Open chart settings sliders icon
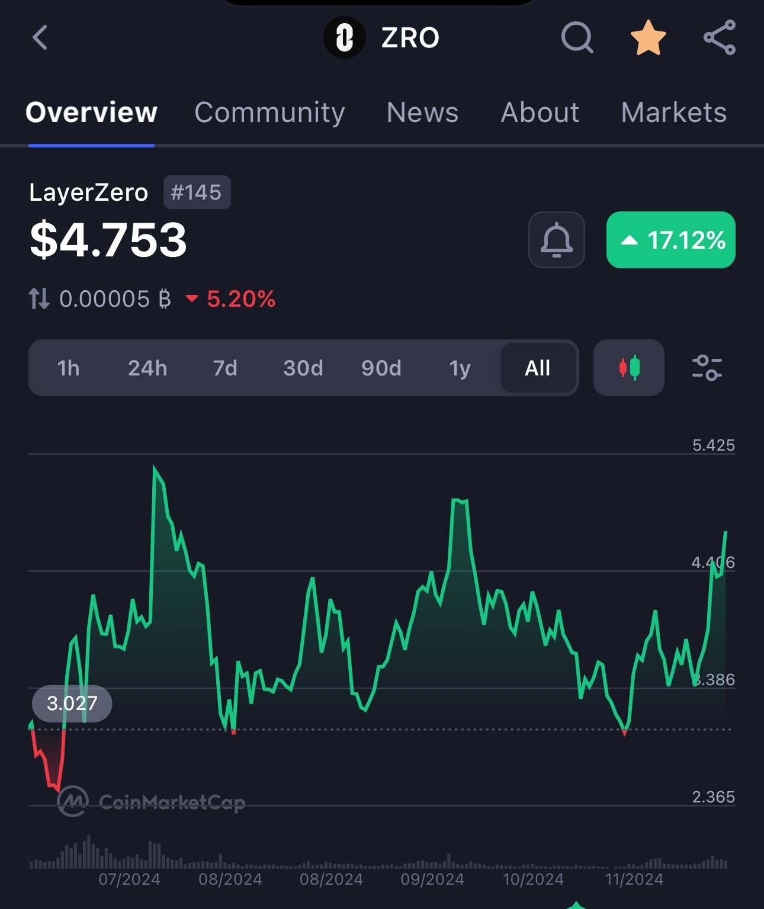The width and height of the screenshot is (764, 909). point(707,368)
